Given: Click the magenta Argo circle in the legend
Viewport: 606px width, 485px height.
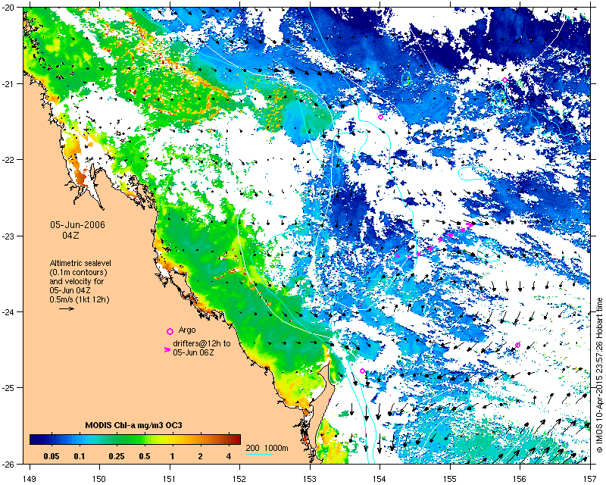Looking at the screenshot, I should tap(170, 331).
